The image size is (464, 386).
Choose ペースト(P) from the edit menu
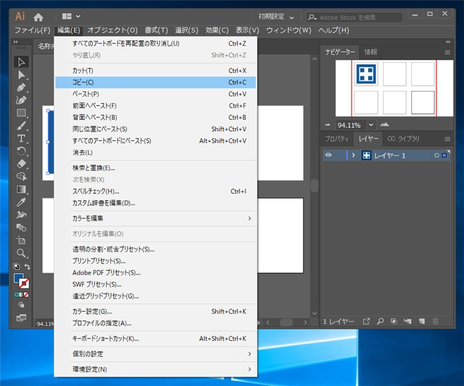coord(85,94)
